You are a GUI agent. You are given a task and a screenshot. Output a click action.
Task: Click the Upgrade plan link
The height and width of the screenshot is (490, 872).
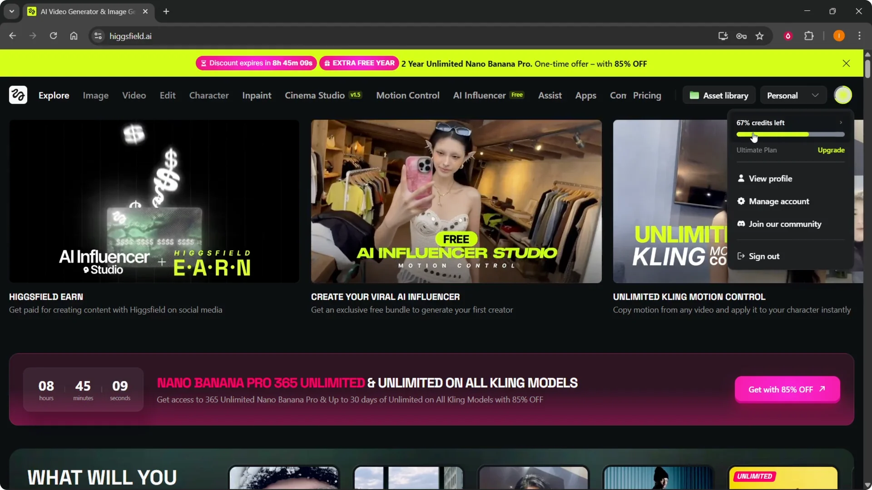(x=831, y=150)
